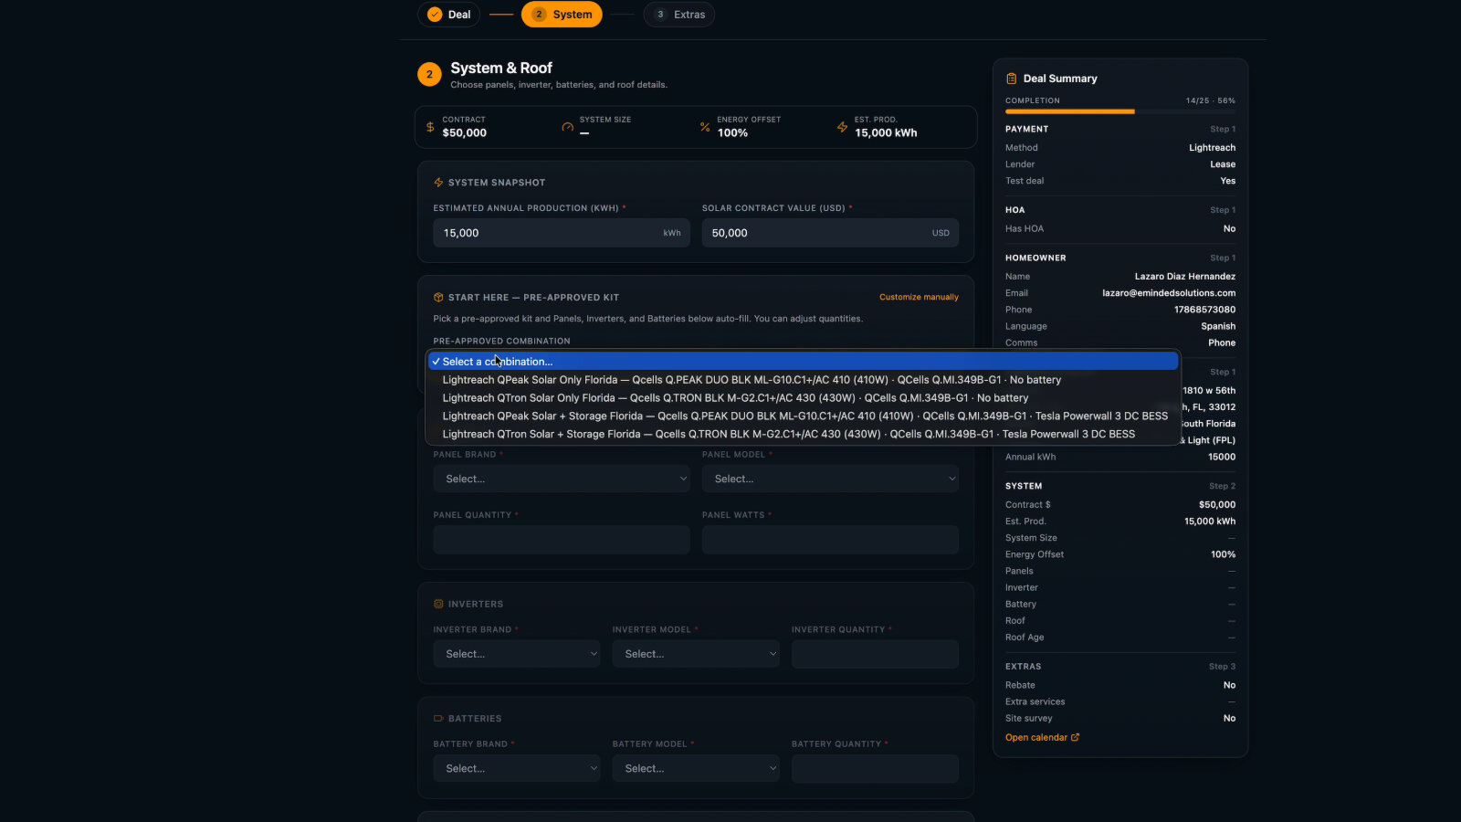Screen dimensions: 1461x822
Task: Click Step 1 label beside Payment
Action: 1223,129
